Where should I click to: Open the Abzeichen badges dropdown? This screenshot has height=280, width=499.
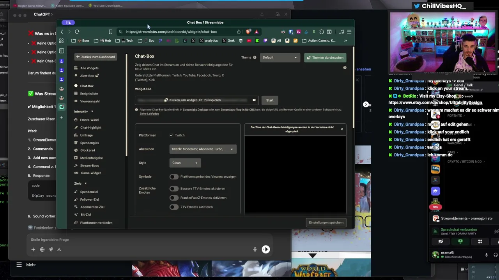(203, 149)
